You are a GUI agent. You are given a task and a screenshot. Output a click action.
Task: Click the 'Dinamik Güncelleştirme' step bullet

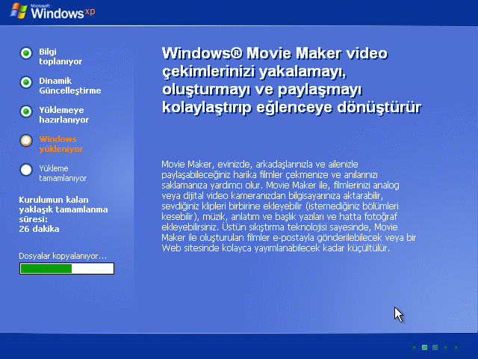pos(26,82)
